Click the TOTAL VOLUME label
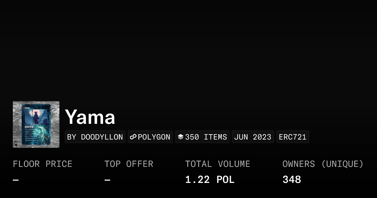Image resolution: width=377 pixels, height=198 pixels. pos(217,164)
